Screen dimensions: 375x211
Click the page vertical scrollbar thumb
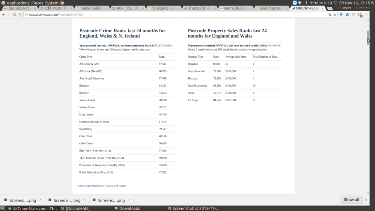pyautogui.click(x=368, y=38)
